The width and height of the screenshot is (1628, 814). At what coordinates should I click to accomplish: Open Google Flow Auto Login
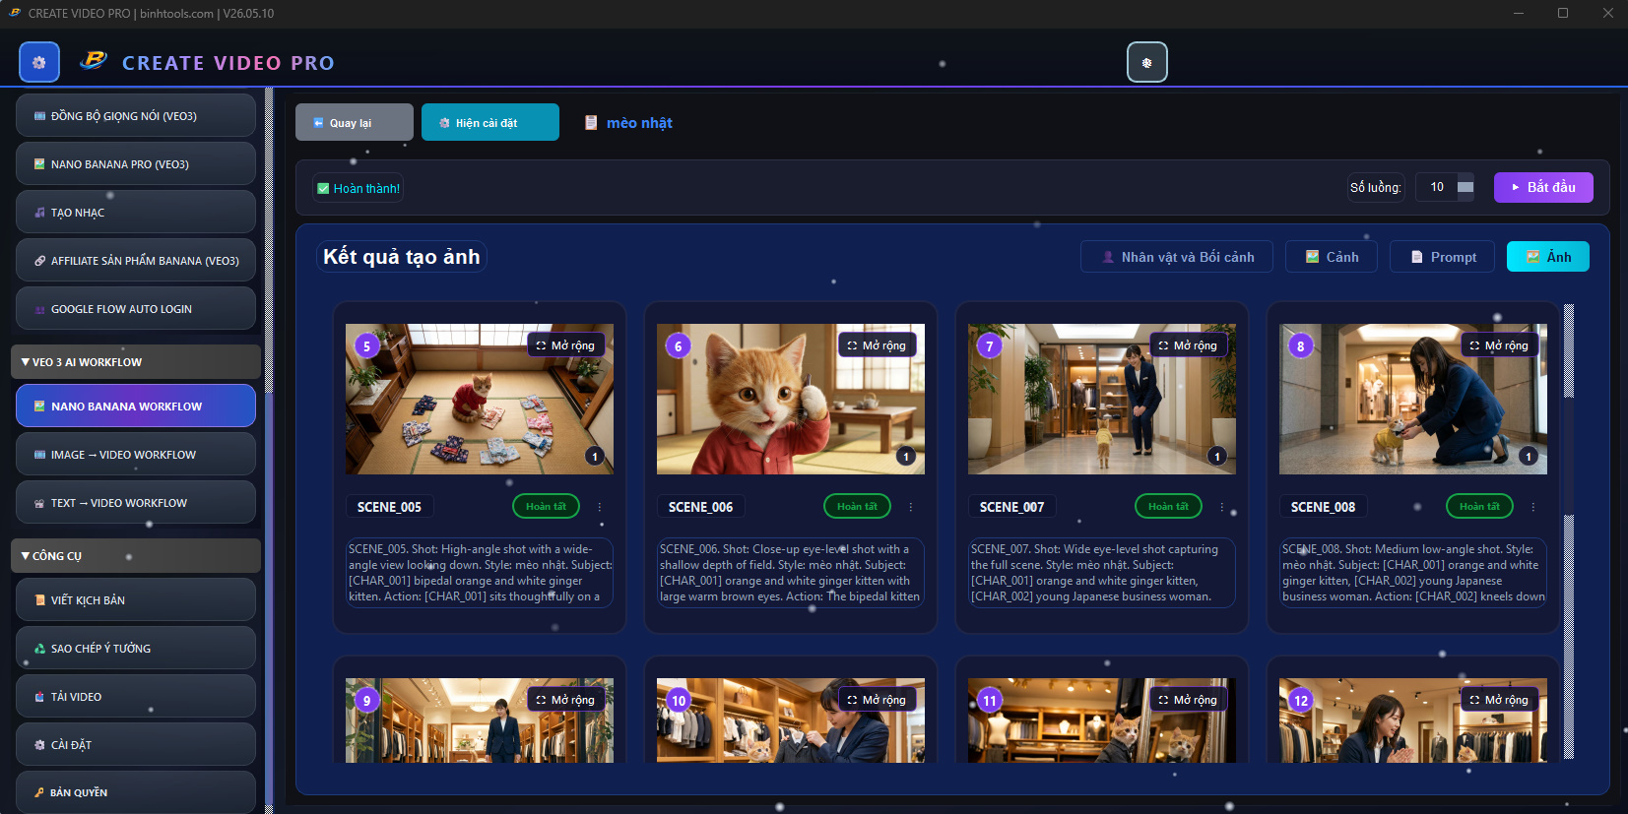[x=136, y=309]
